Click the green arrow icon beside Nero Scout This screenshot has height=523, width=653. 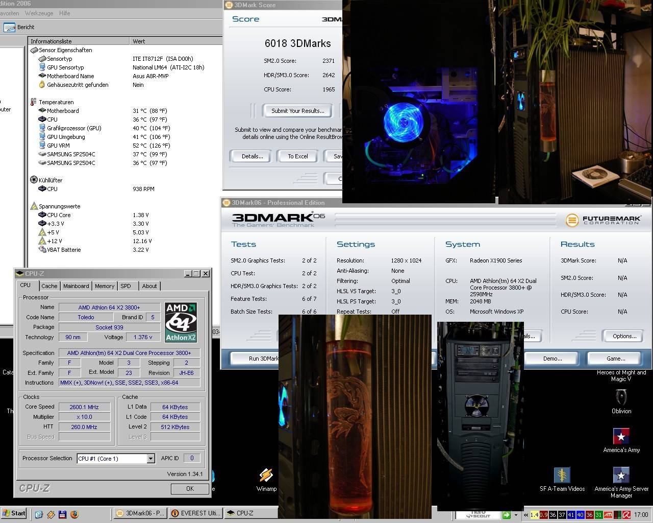(x=506, y=515)
